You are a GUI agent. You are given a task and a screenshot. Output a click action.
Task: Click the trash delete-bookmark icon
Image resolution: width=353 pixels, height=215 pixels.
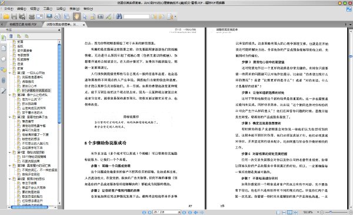tap(11, 36)
